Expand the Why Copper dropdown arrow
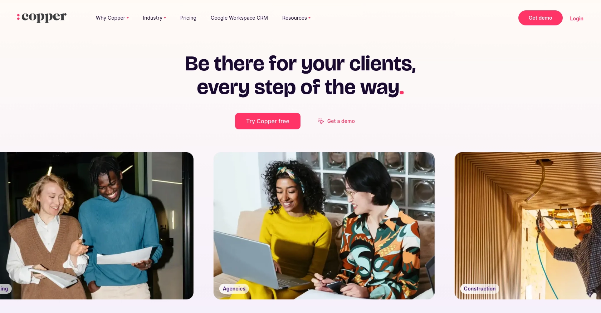This screenshot has height=313, width=601. (128, 18)
